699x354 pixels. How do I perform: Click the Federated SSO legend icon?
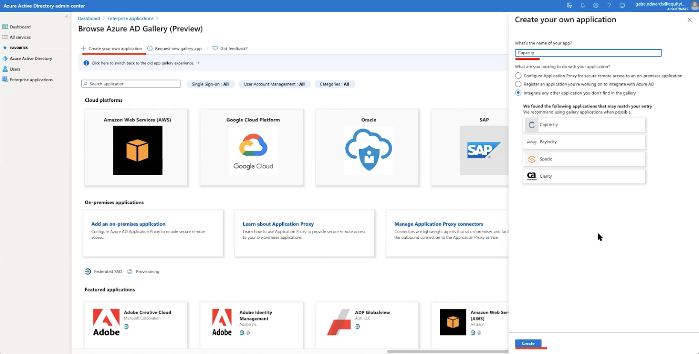click(88, 272)
